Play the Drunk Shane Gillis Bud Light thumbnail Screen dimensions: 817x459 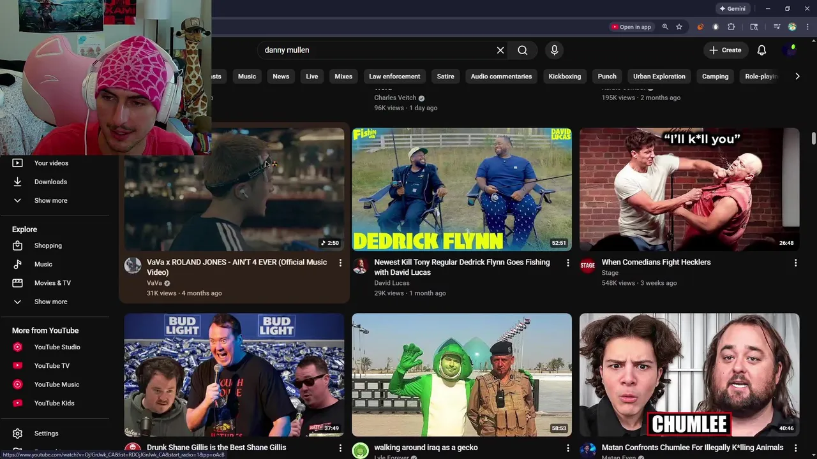pyautogui.click(x=234, y=375)
